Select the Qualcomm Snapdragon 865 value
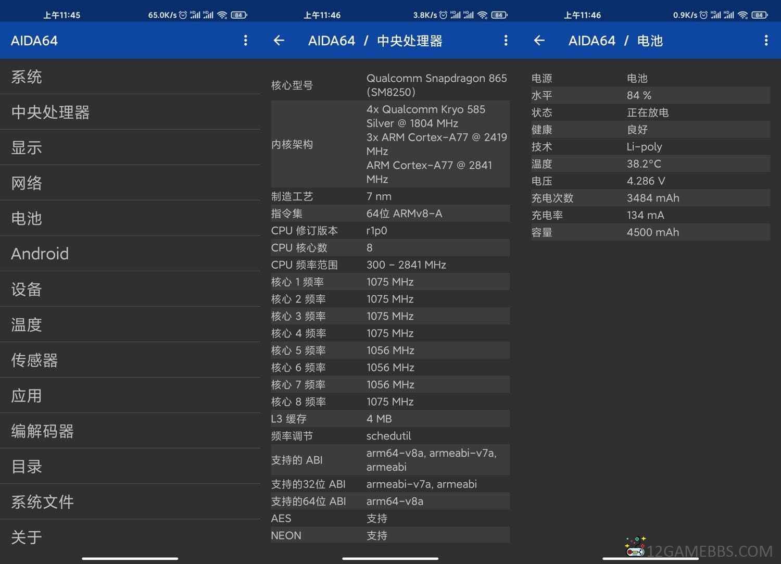Viewport: 781px width, 564px height. [436, 85]
